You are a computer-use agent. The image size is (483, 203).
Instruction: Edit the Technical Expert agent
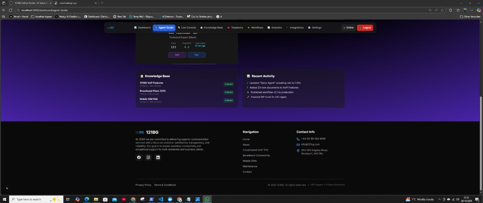[x=177, y=55]
